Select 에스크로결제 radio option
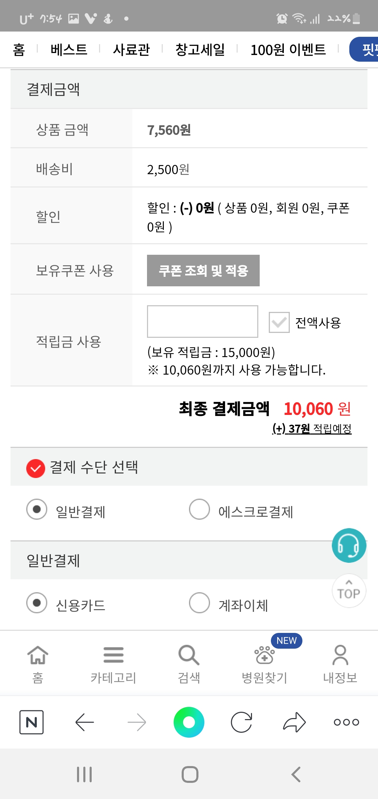Viewport: 378px width, 799px height. pyautogui.click(x=199, y=509)
